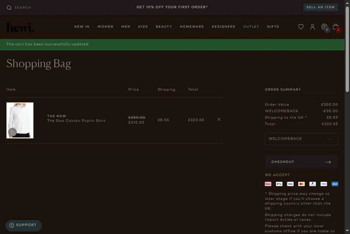Open the Men menu
Viewport: 350px width, 234px height.
pyautogui.click(x=126, y=27)
